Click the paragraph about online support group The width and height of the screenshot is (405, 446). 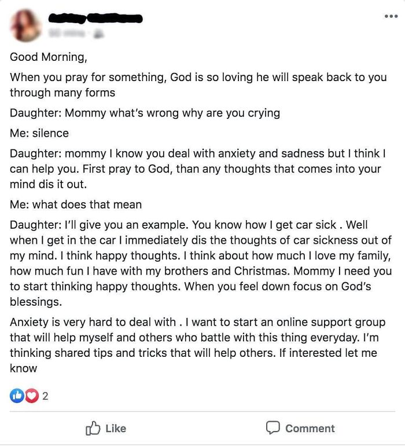[197, 345]
